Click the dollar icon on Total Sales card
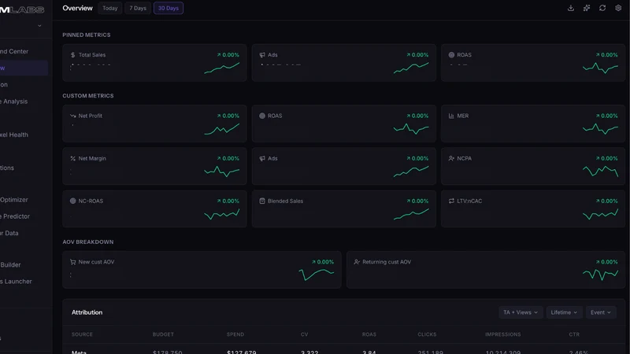The height and width of the screenshot is (354, 630). [x=72, y=55]
